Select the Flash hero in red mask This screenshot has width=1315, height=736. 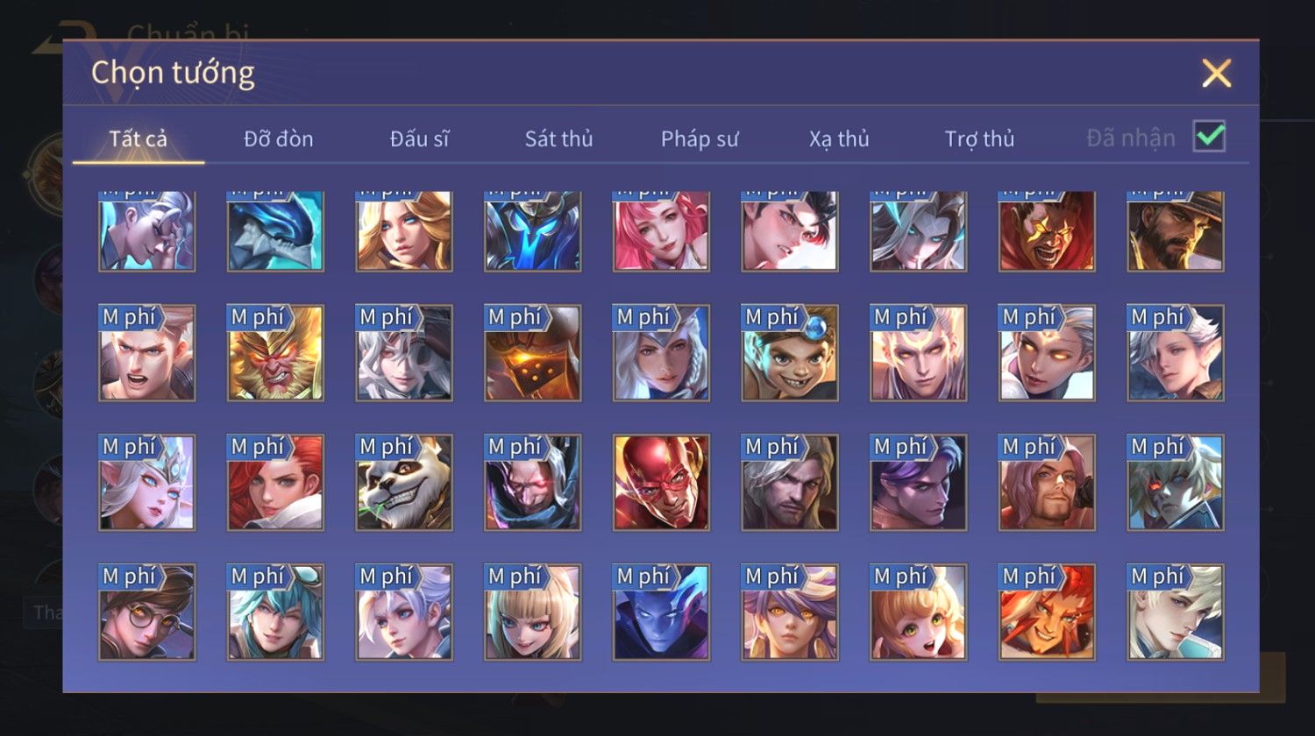661,483
